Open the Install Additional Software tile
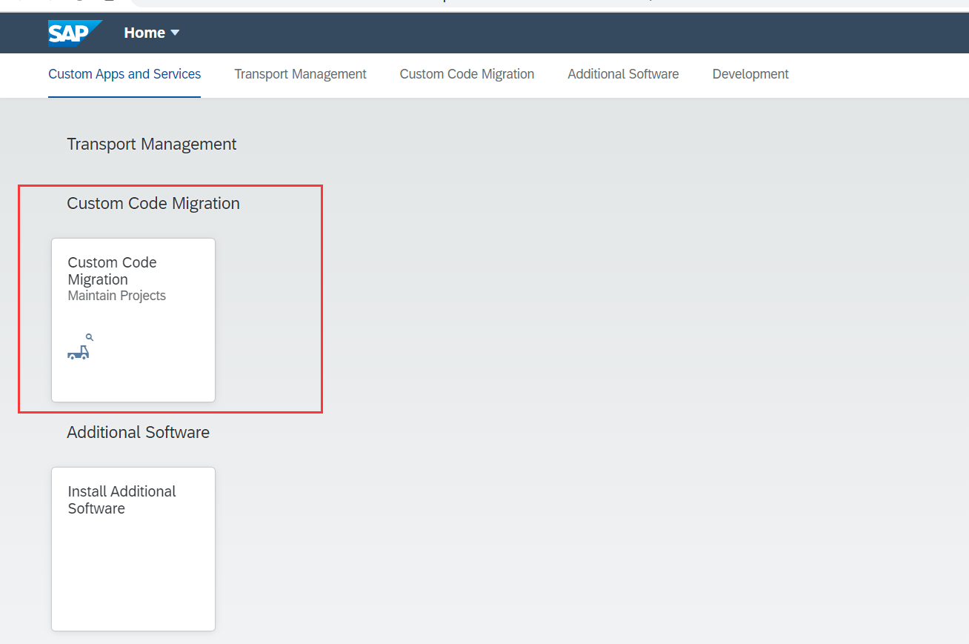969x644 pixels. point(133,548)
